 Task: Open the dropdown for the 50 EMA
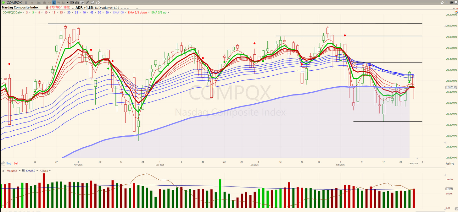pos(103,12)
